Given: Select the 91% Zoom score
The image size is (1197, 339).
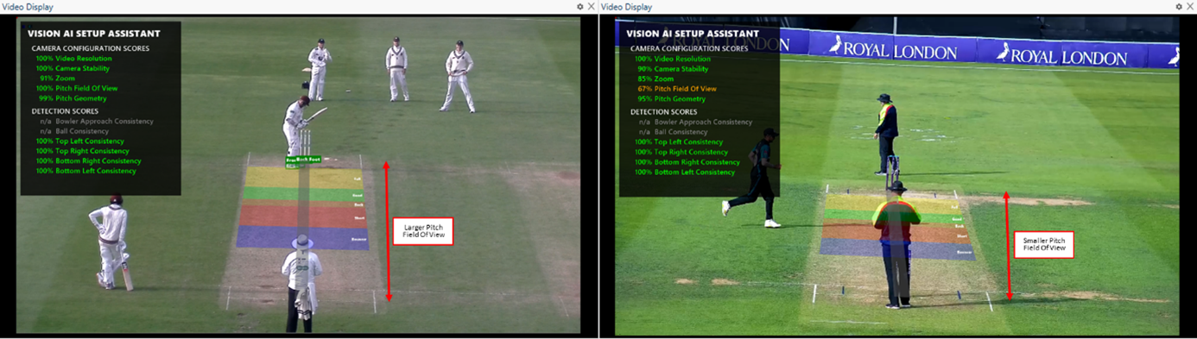Looking at the screenshot, I should [58, 78].
